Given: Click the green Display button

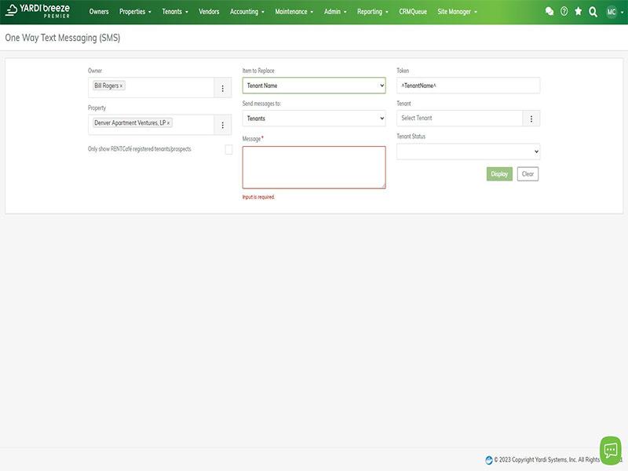Looking at the screenshot, I should tap(499, 173).
